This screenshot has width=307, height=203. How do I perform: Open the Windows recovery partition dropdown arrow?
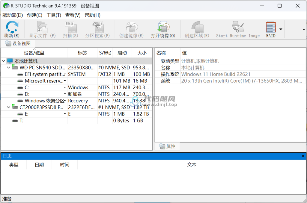65,101
